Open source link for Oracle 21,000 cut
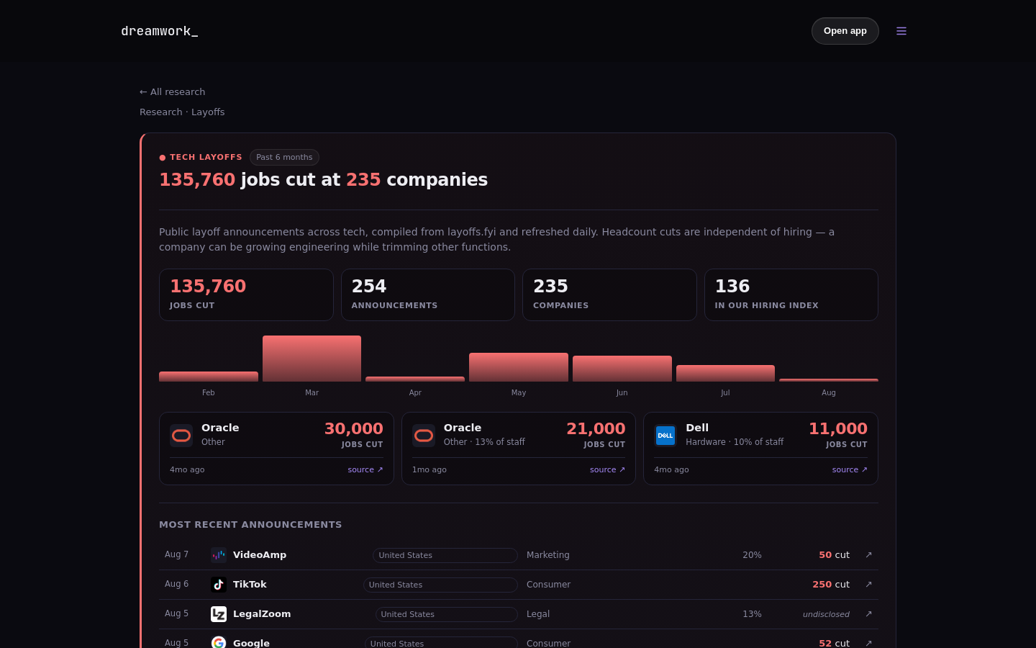This screenshot has height=648, width=1036. click(x=607, y=469)
